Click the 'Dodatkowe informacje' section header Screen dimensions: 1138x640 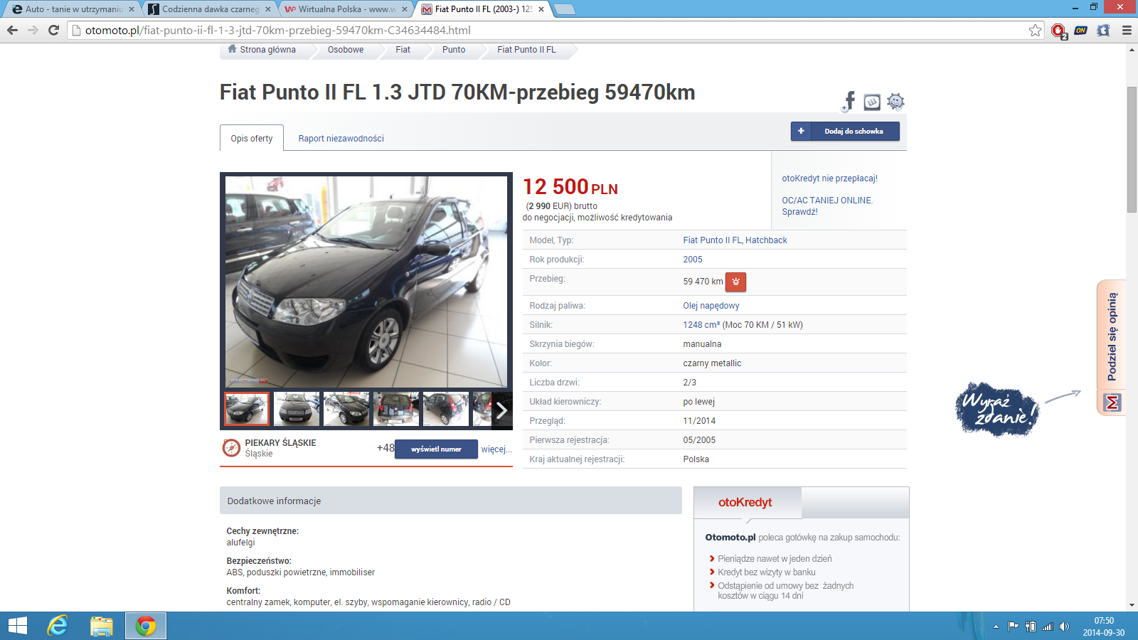[451, 501]
